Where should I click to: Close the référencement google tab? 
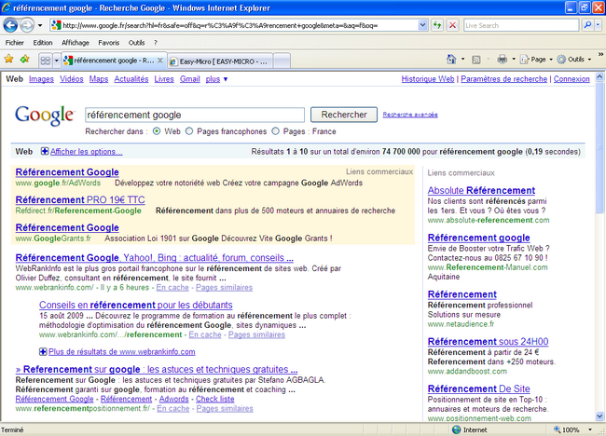coord(160,61)
